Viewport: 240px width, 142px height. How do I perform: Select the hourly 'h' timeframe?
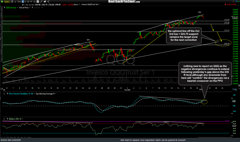(x=23, y=2)
